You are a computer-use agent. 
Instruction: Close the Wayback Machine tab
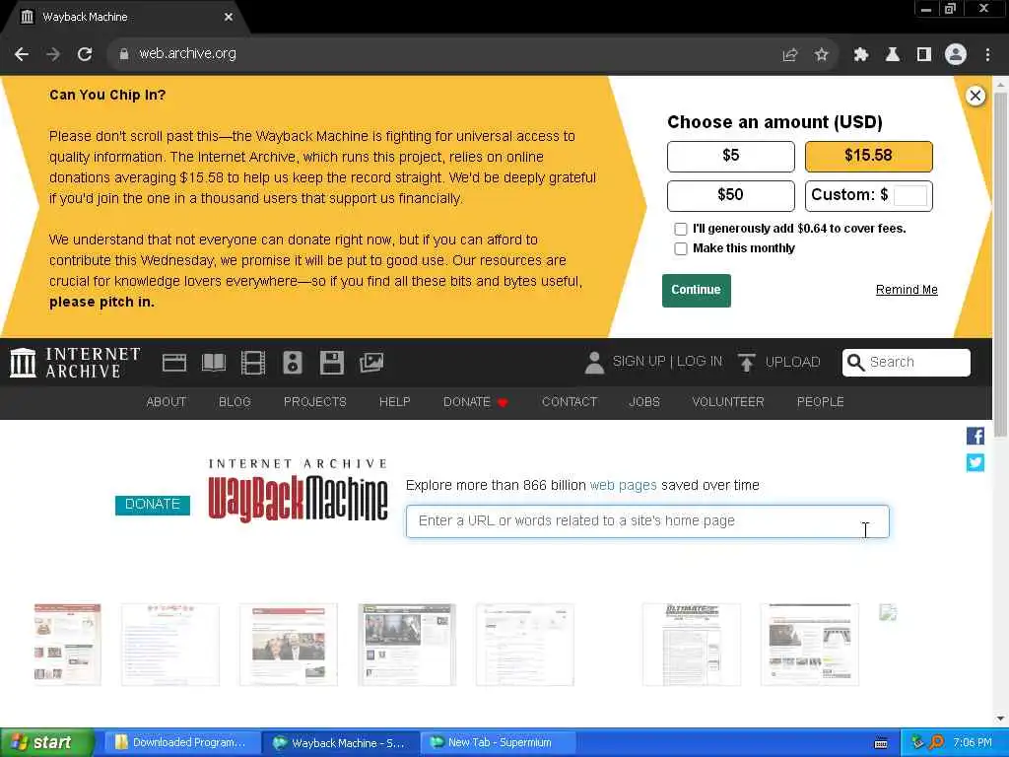tap(229, 17)
